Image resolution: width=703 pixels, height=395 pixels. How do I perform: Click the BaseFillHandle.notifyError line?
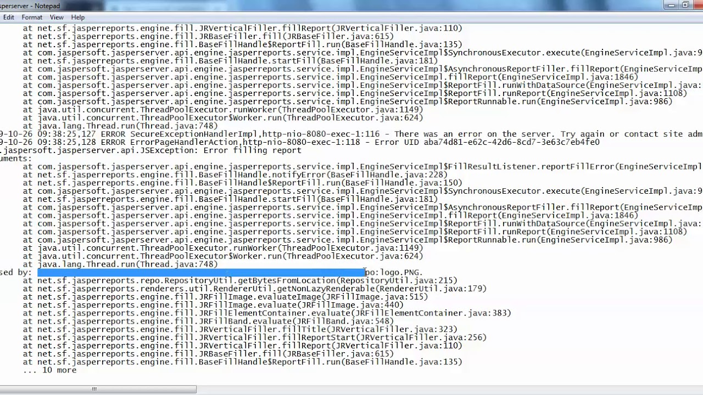pyautogui.click(x=235, y=175)
